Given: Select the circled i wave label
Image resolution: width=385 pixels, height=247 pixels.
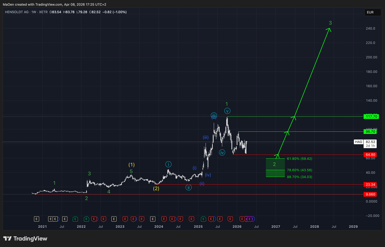Looking at the screenshot, I should tap(168, 164).
